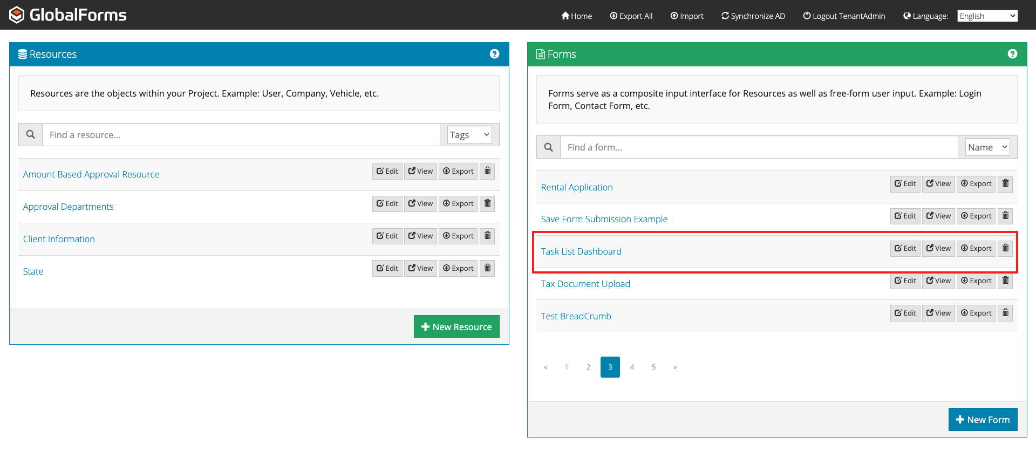
Task: Focus the Find a form search field
Action: pyautogui.click(x=759, y=147)
